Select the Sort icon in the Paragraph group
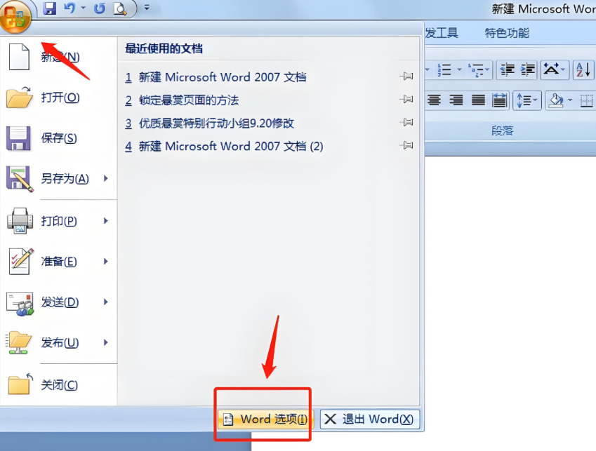Viewport: 596px width, 451px height. (583, 69)
